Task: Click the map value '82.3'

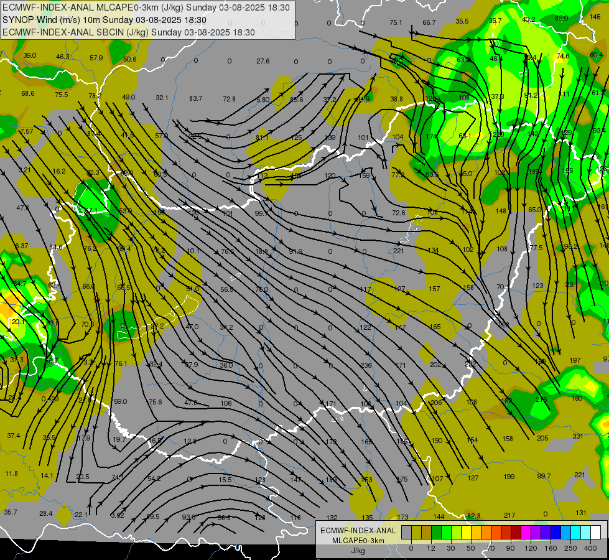Action: pyautogui.click(x=474, y=516)
